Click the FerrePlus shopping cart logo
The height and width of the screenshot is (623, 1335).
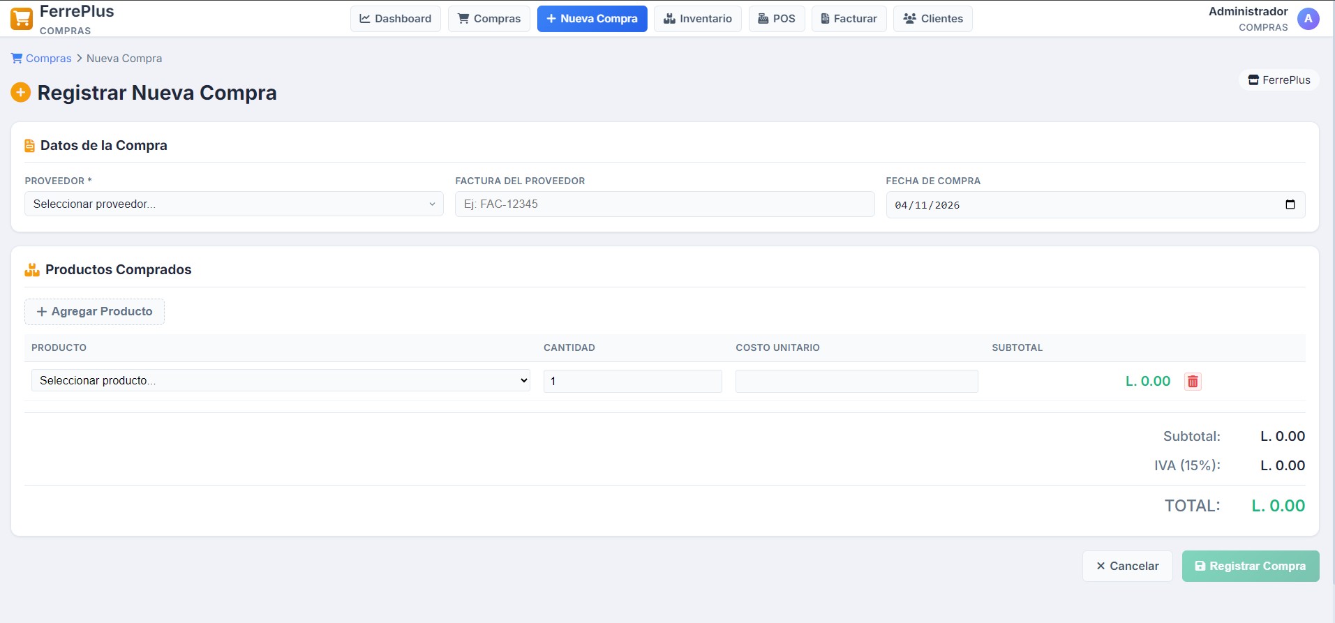pyautogui.click(x=22, y=19)
